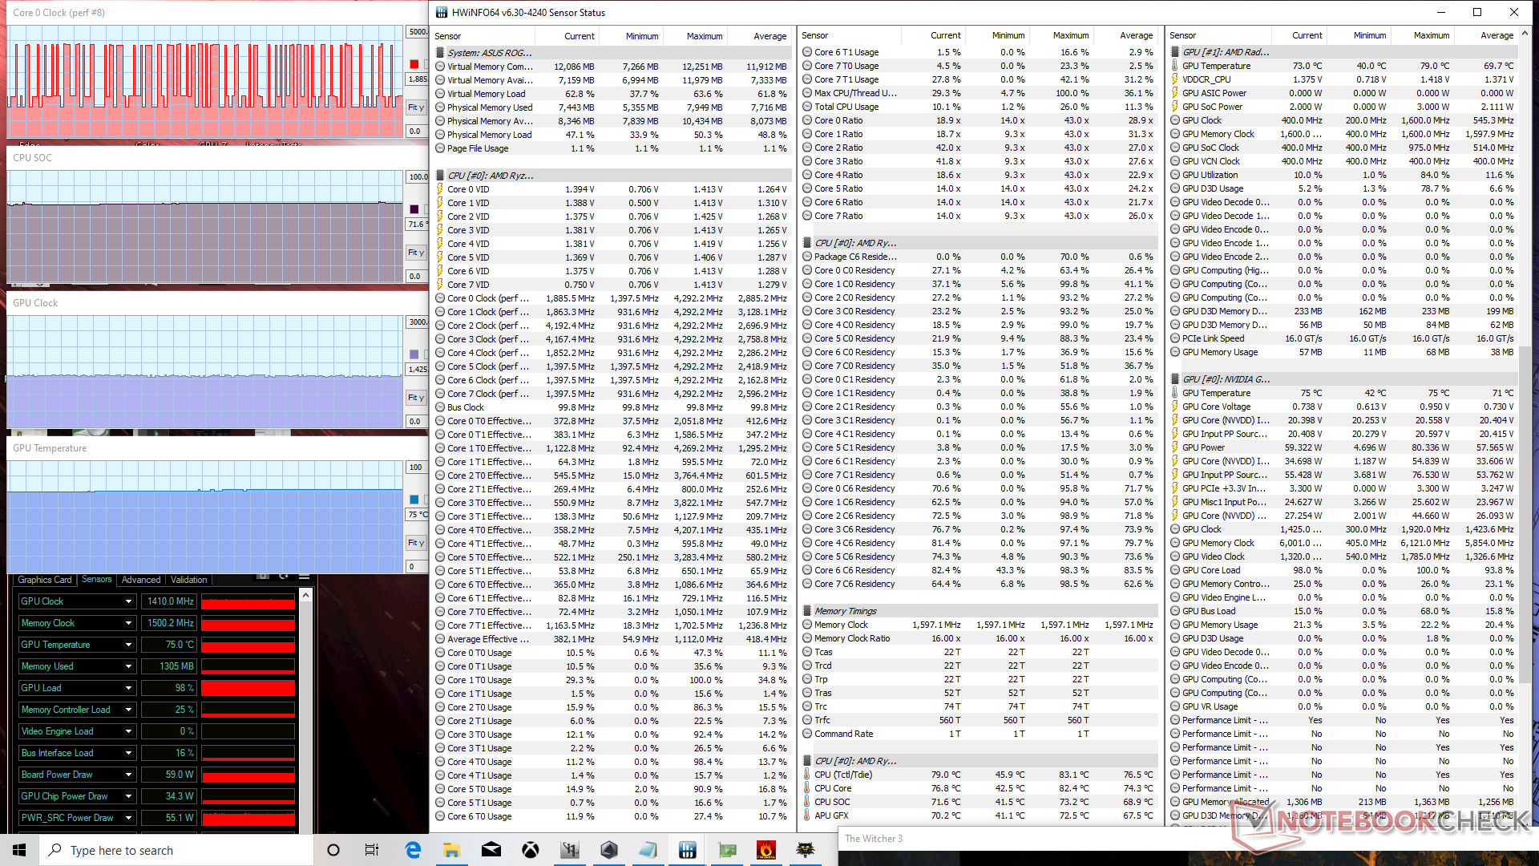Open the Board Power Draw dropdown
The height and width of the screenshot is (866, 1539).
128,775
